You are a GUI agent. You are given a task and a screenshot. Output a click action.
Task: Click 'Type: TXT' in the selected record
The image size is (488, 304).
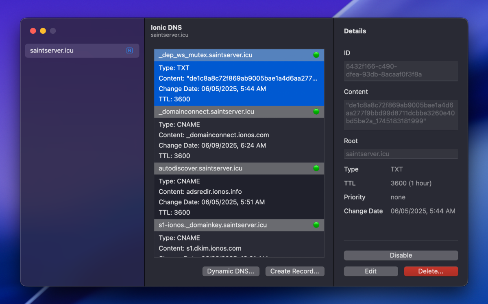(174, 68)
